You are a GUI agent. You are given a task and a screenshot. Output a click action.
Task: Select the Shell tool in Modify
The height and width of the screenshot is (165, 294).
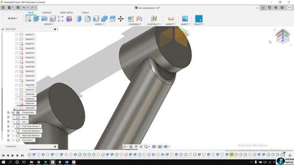pos(96,19)
